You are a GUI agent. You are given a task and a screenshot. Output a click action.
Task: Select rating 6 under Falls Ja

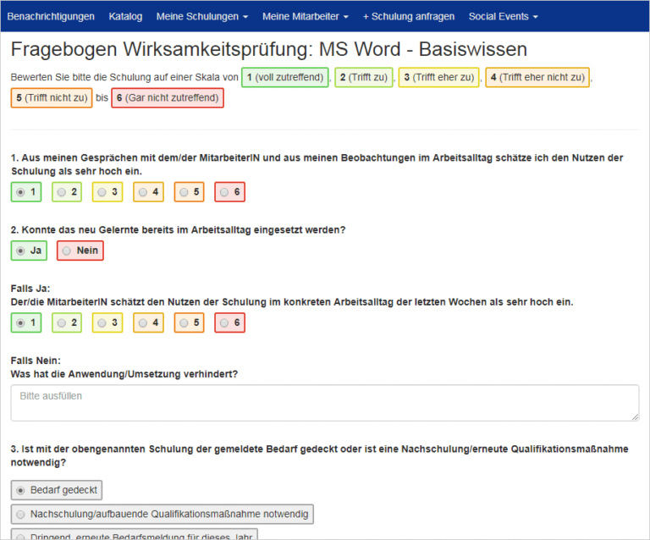click(x=229, y=322)
